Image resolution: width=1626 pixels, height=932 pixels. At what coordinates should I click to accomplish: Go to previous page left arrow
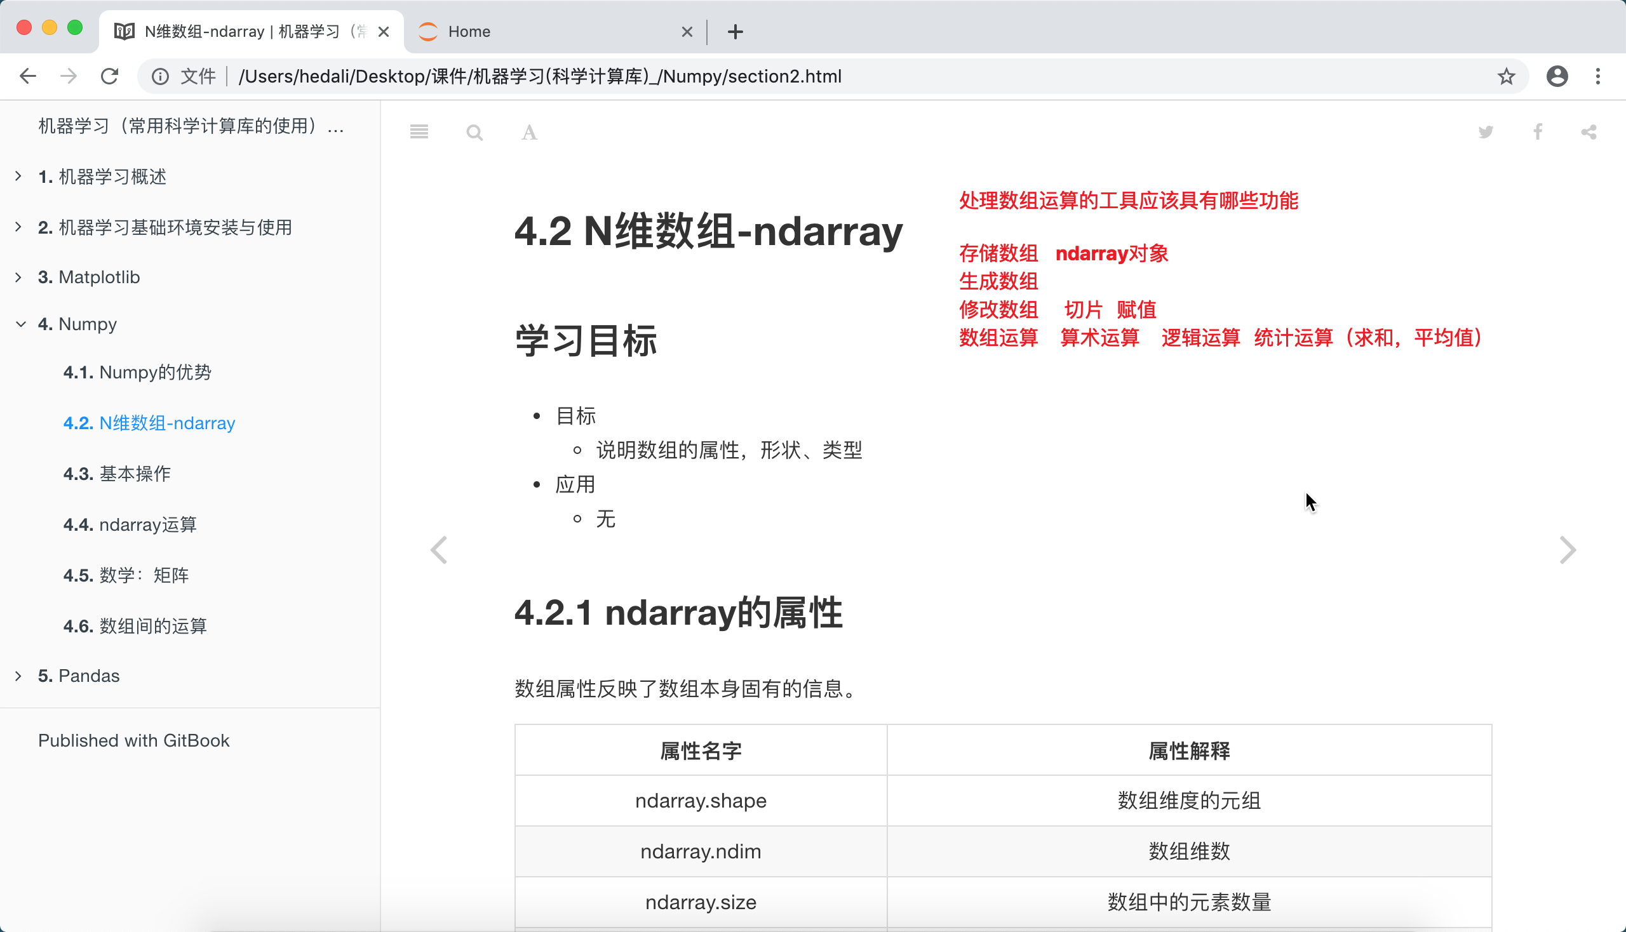pos(439,550)
